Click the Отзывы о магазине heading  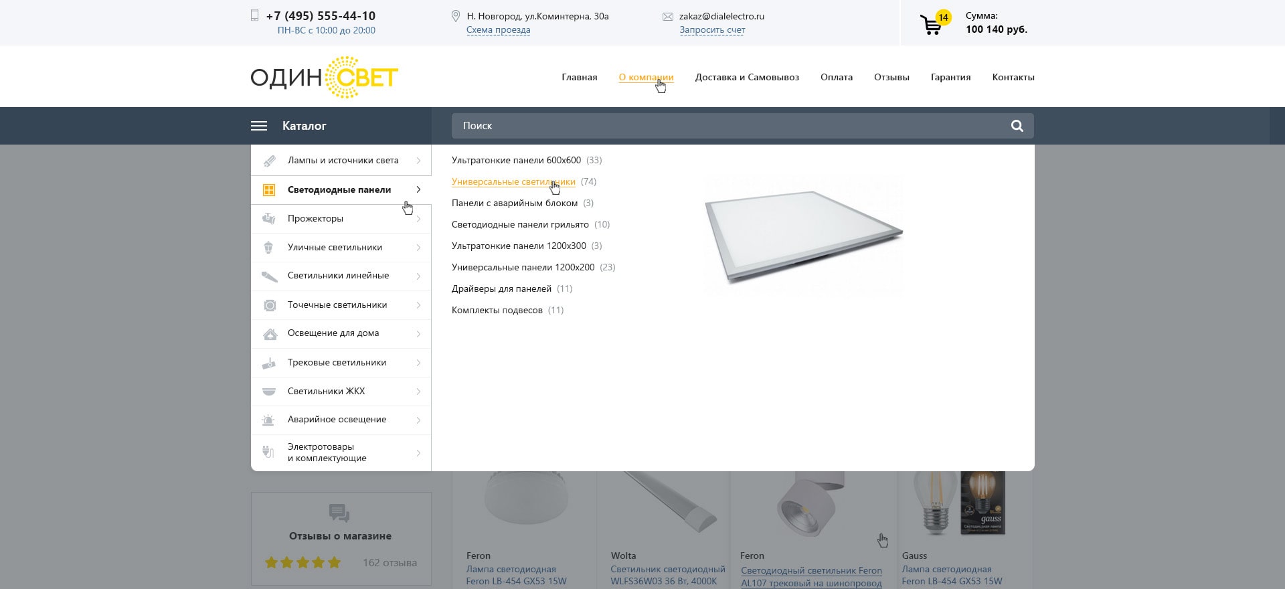tap(340, 536)
